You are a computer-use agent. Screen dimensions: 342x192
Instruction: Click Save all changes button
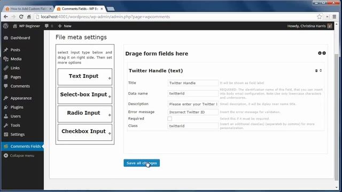pos(142,163)
